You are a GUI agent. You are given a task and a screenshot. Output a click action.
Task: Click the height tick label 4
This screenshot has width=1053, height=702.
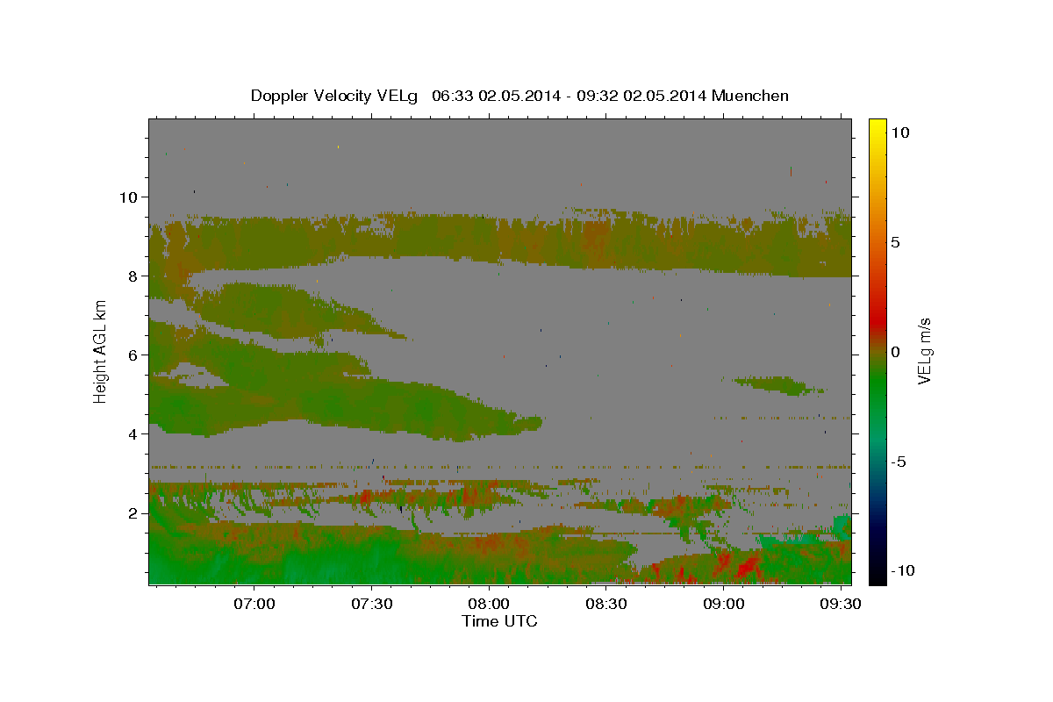(x=133, y=433)
